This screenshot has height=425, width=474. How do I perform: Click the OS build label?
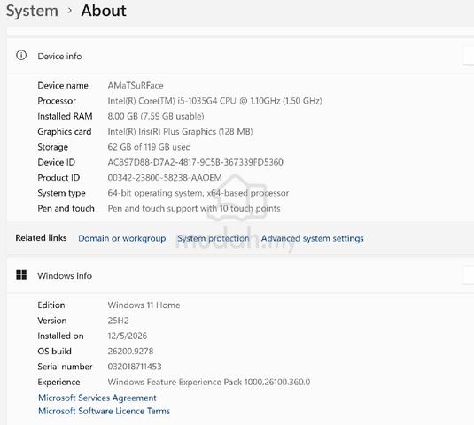54,352
